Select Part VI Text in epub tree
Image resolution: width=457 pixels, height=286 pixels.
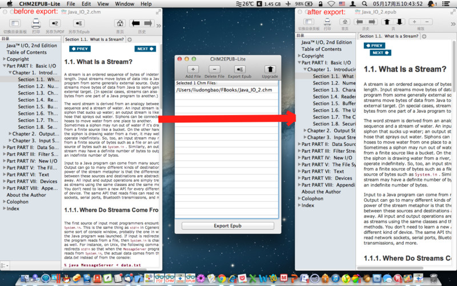pos(323,171)
